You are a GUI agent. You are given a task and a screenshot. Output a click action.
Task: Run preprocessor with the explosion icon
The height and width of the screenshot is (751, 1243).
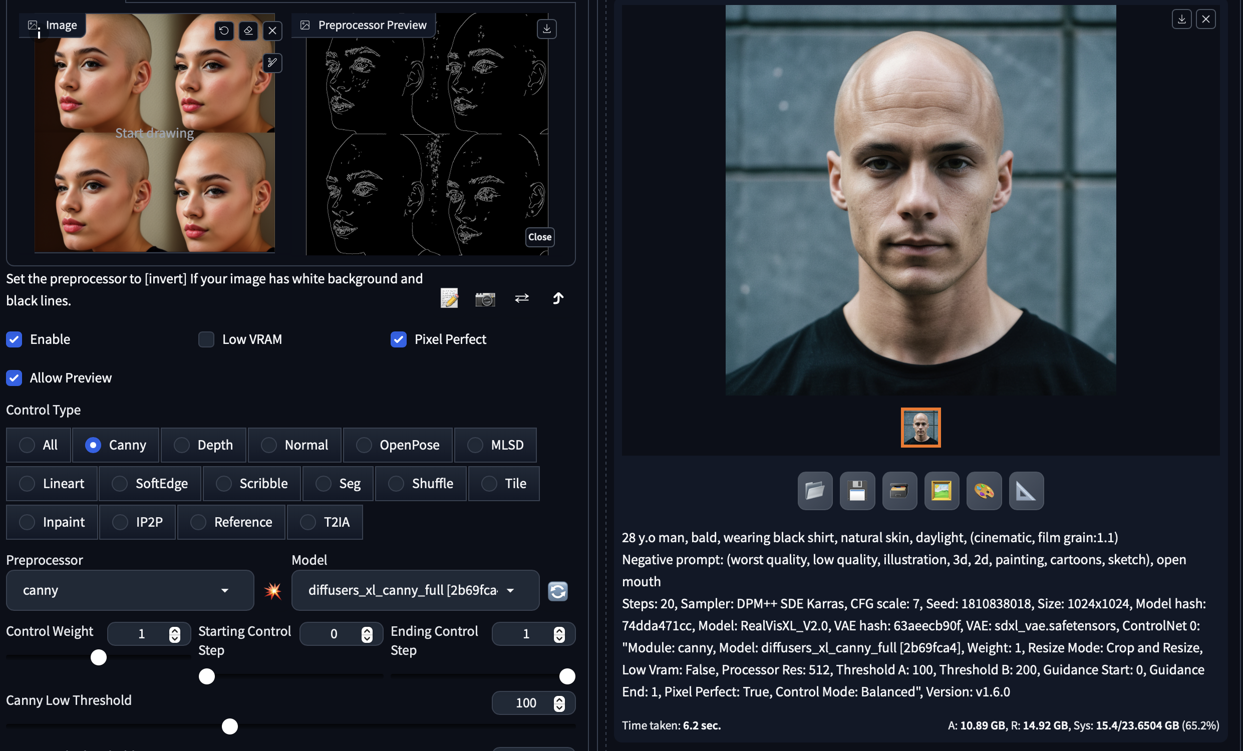273,591
